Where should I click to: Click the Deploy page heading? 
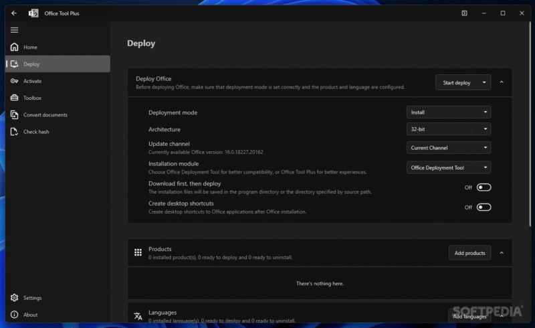pyautogui.click(x=141, y=44)
